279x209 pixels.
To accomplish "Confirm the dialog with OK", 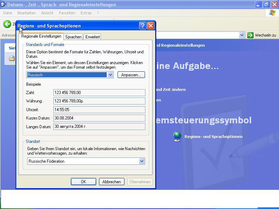I will (x=83, y=182).
